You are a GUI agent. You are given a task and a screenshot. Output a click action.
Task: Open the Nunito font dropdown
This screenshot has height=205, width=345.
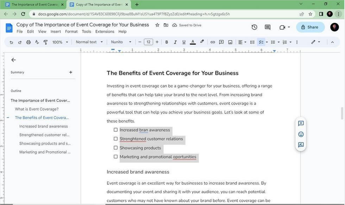pyautogui.click(x=121, y=42)
